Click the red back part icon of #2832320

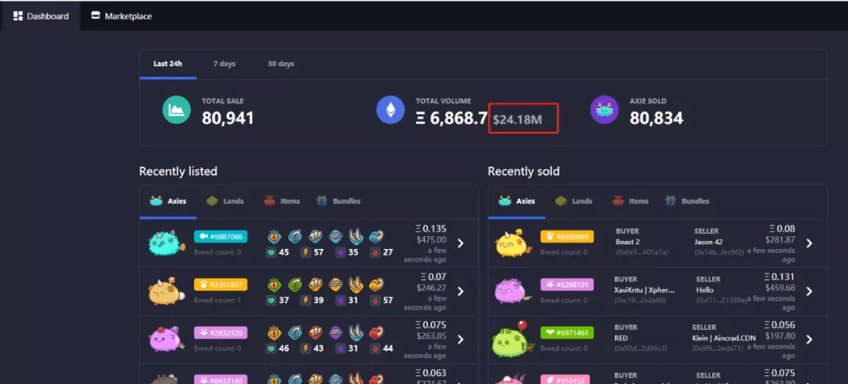(316, 333)
